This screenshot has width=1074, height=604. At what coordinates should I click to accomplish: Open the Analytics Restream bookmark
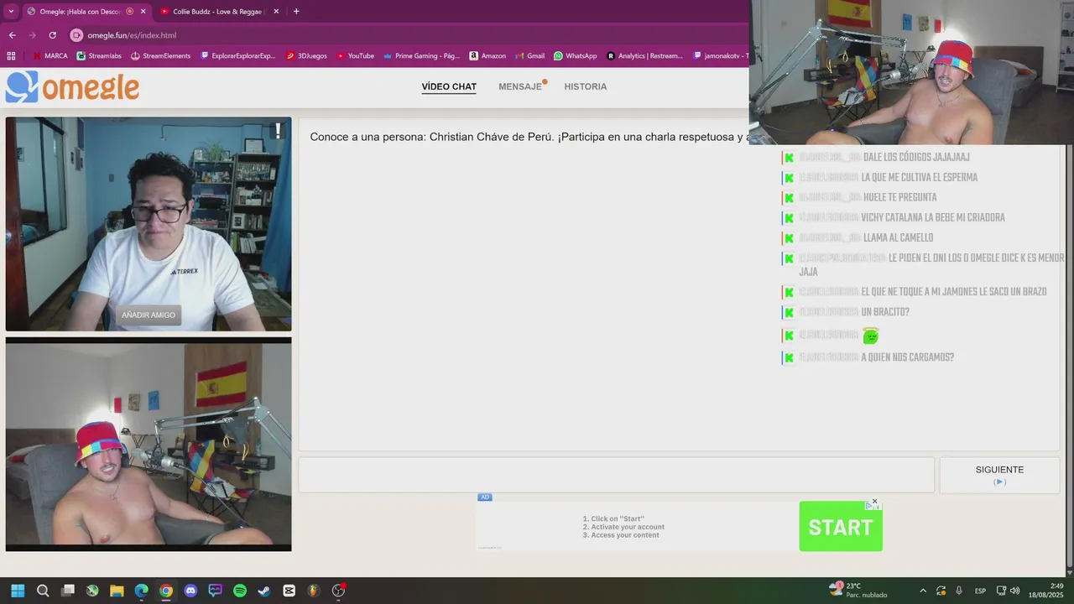[x=644, y=56]
